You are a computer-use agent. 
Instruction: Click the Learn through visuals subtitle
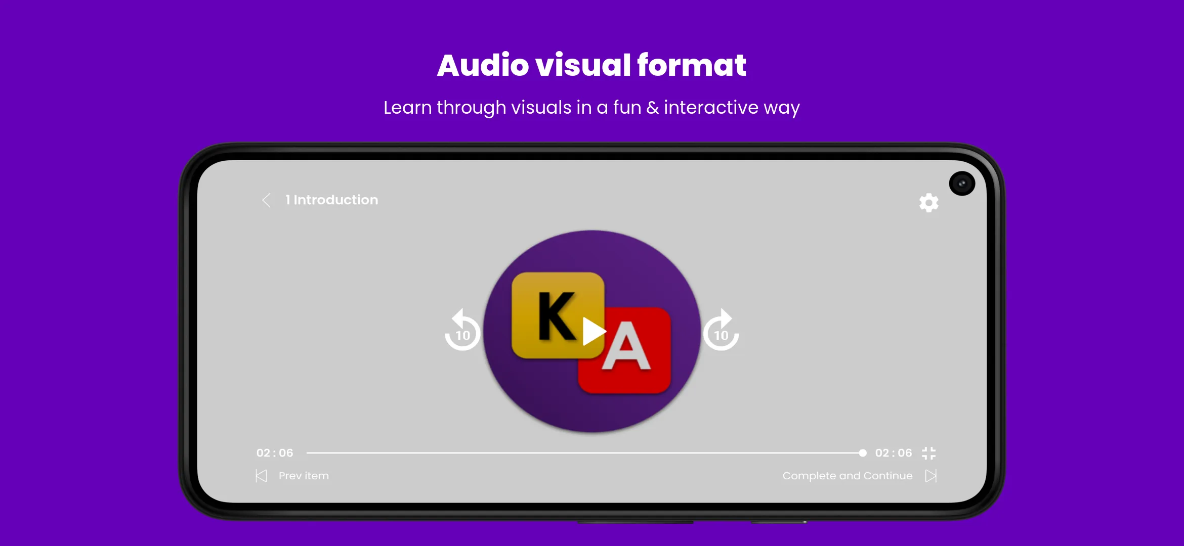point(591,108)
